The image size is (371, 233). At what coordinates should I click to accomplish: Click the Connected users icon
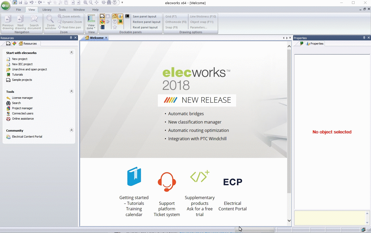(x=22, y=113)
